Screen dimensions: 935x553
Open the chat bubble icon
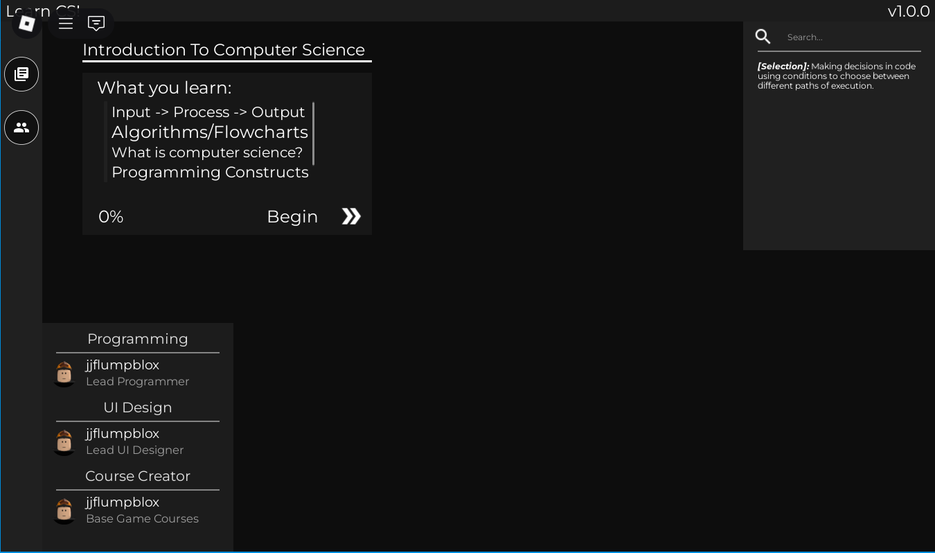pos(96,24)
